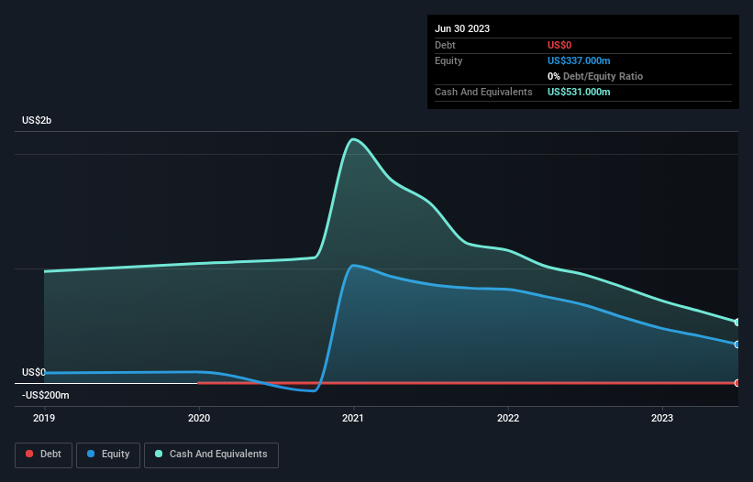753x482 pixels.
Task: Click the Jun 30 2023 tooltip date
Action: 462,28
